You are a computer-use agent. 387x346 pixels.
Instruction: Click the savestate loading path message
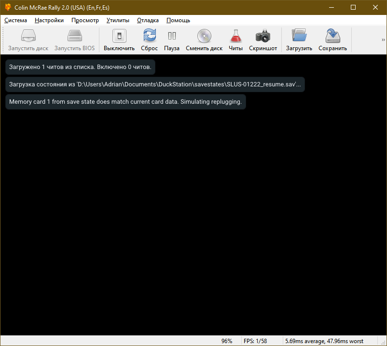[x=155, y=84]
